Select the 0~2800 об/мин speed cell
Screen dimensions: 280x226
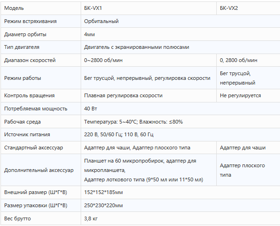pyautogui.click(x=149, y=60)
